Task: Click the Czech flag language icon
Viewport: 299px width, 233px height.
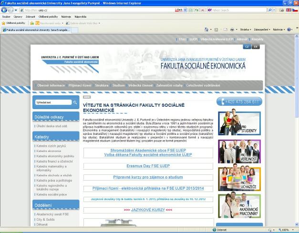Action: point(295,10)
